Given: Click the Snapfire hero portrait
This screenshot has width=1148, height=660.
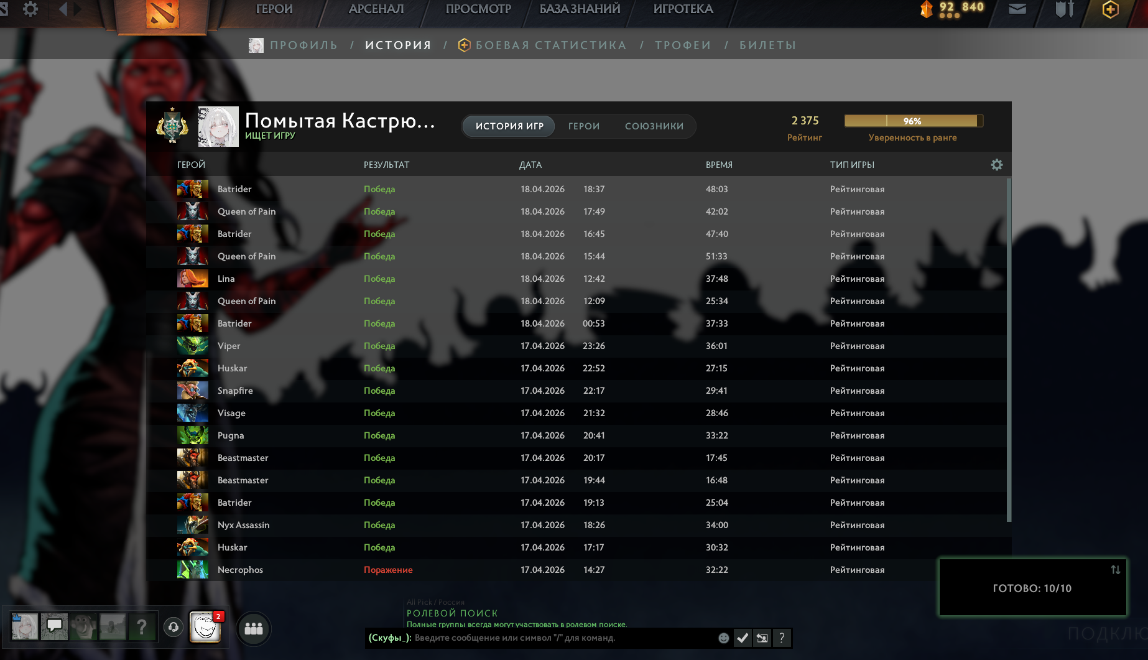Looking at the screenshot, I should coord(193,391).
